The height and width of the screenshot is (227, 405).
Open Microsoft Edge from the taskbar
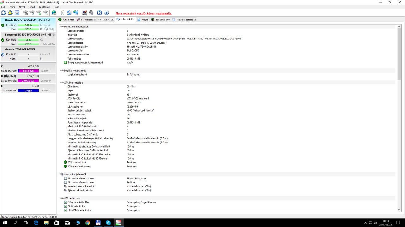coord(36,223)
